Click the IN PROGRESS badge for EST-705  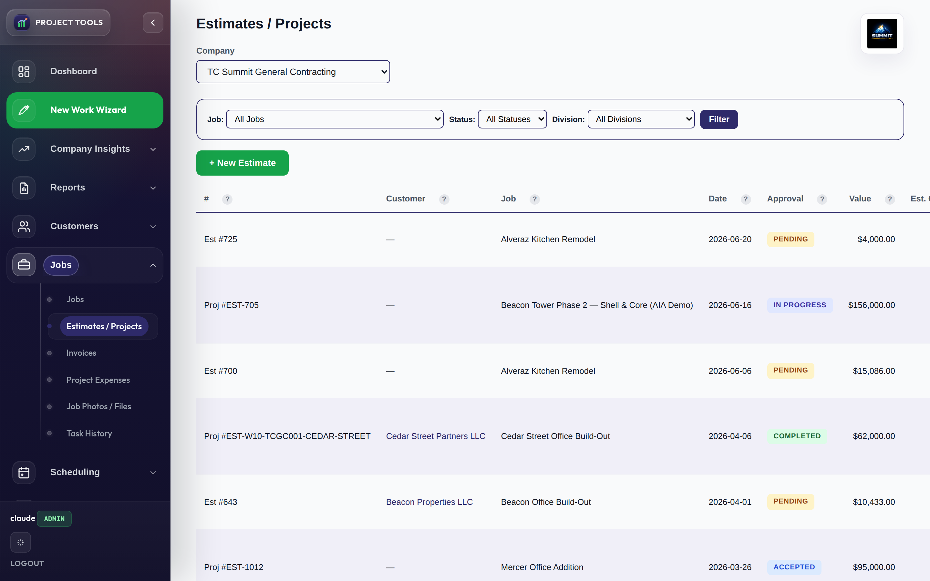click(x=800, y=305)
